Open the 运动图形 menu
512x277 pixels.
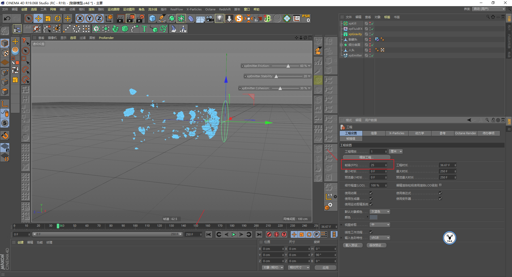click(129, 9)
